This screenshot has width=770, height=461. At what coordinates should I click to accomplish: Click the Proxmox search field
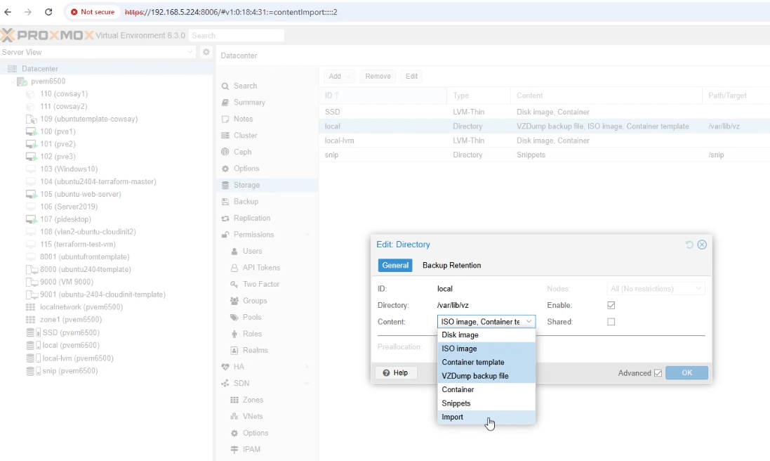237,35
